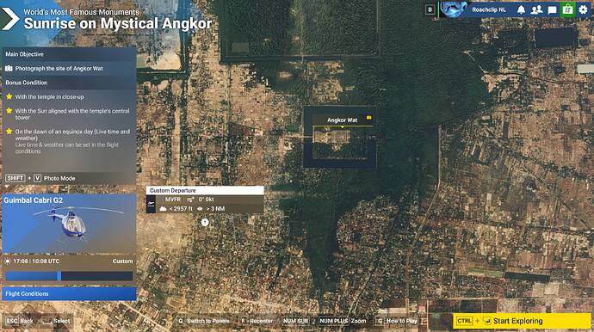
Task: Click Start Exploring
Action: click(522, 321)
